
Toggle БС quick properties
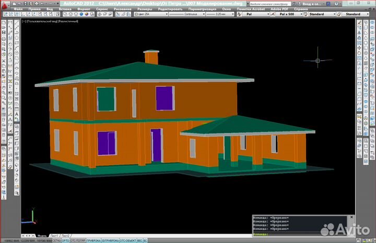pyautogui.click(x=145, y=240)
